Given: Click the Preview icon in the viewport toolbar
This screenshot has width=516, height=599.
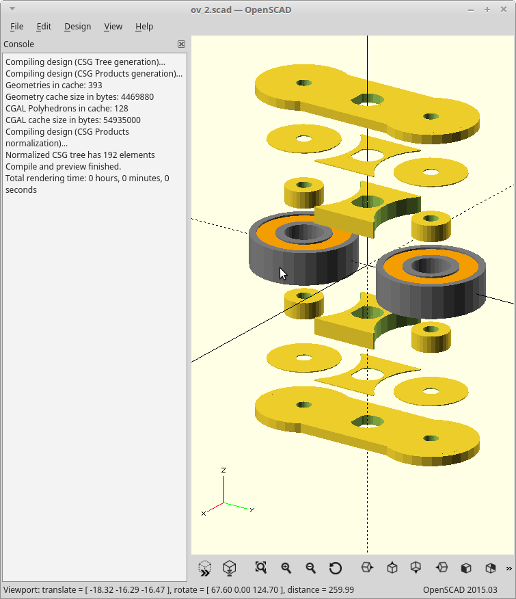Looking at the screenshot, I should 205,568.
